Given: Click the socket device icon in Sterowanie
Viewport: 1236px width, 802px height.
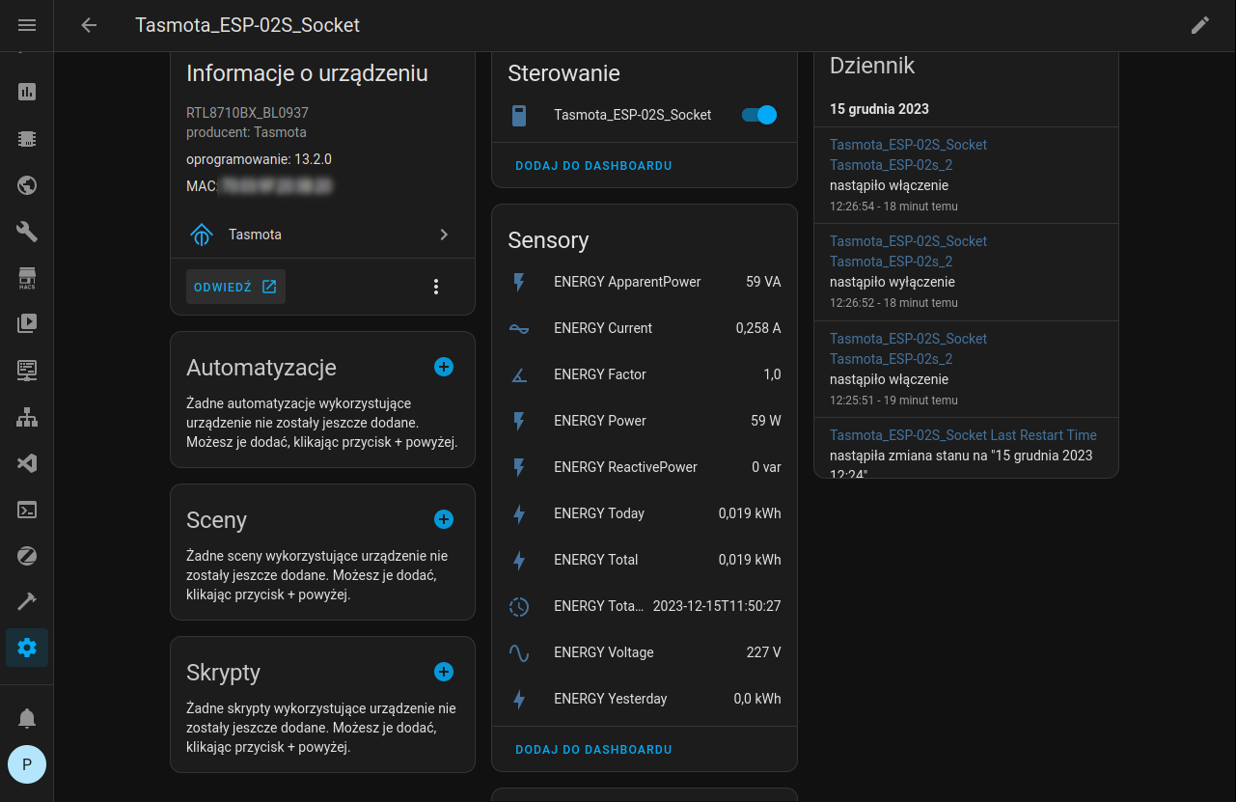Looking at the screenshot, I should [x=519, y=116].
